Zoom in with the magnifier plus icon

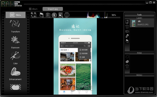32,14
